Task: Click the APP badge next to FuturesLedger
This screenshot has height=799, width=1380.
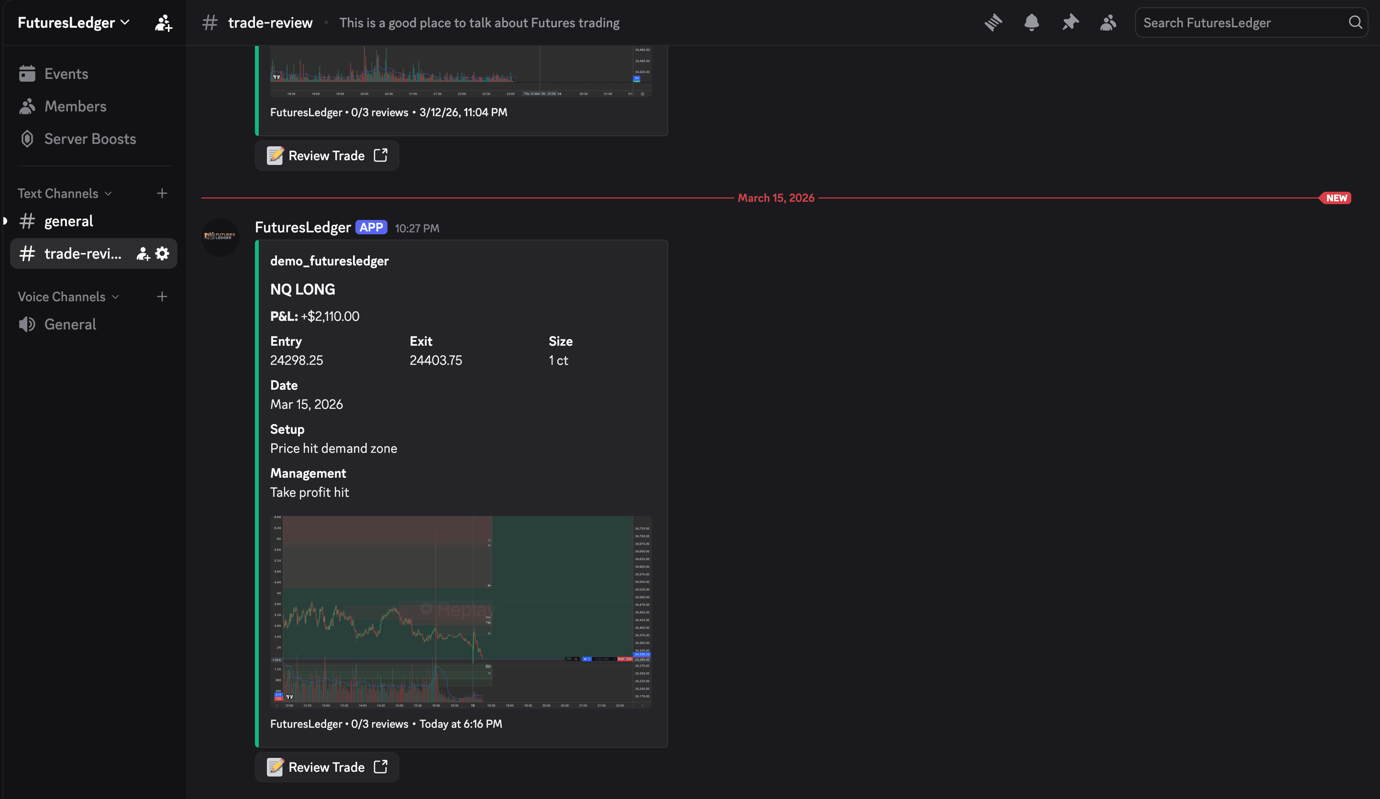Action: point(371,227)
